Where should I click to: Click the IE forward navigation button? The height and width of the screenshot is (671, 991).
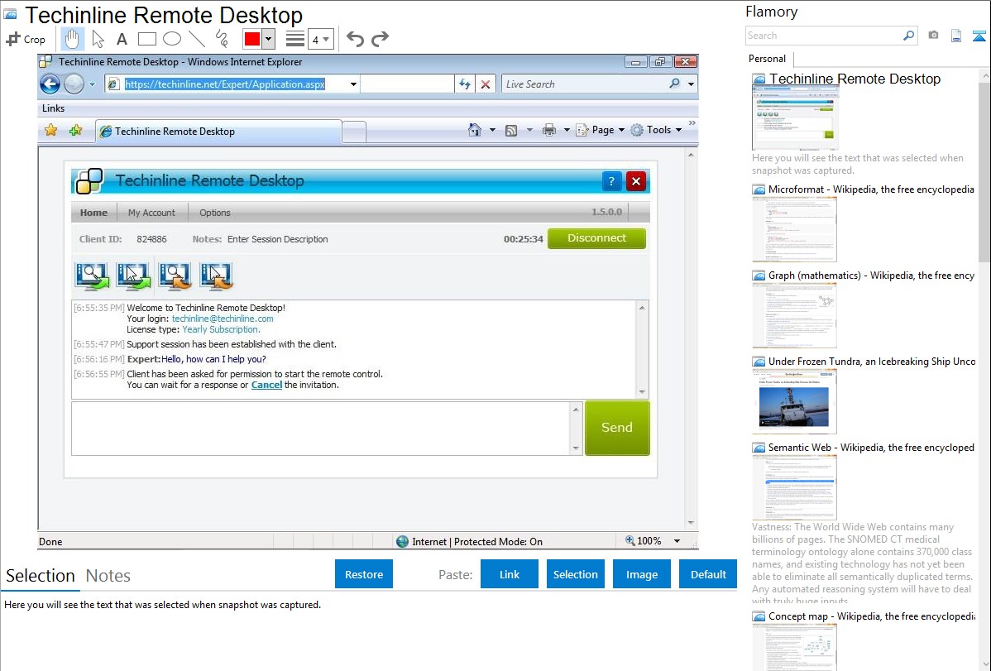coord(74,84)
